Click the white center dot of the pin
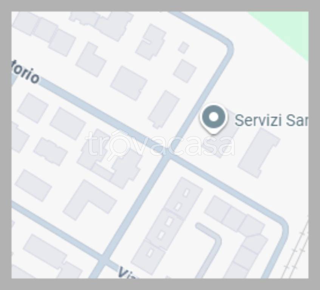Screen dimensions: 320x290 (x=213, y=117)
